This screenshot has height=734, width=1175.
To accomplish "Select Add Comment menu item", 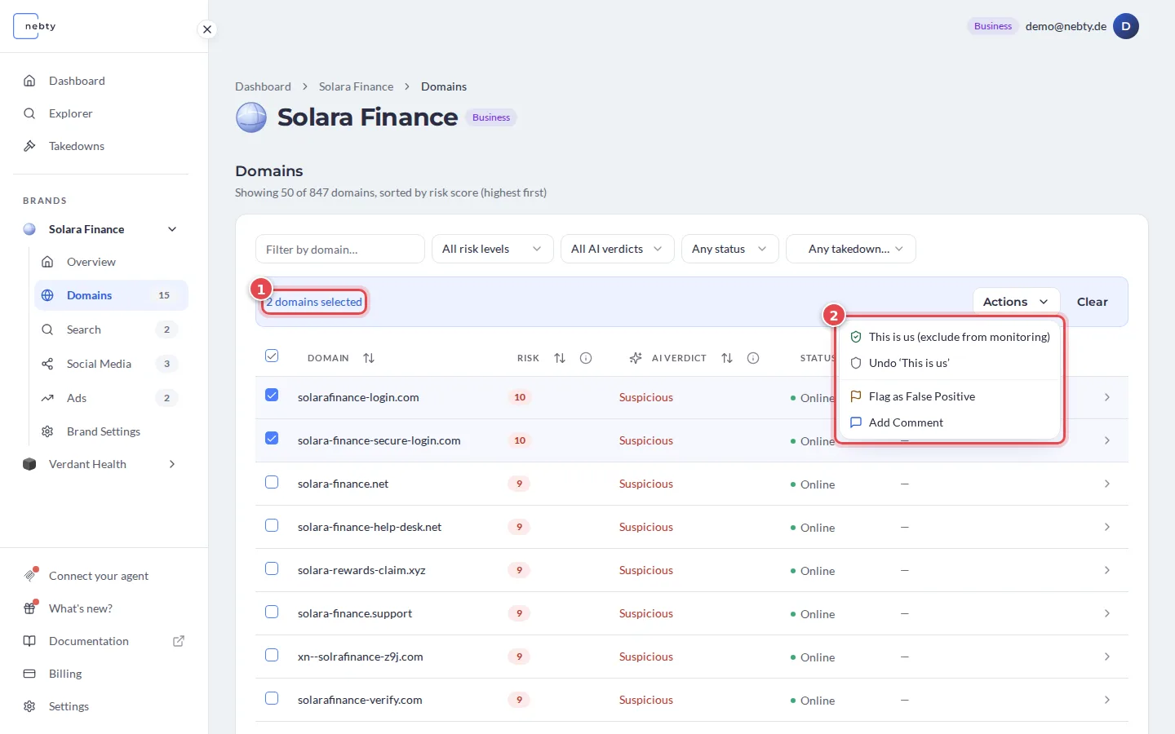I will (950, 422).
